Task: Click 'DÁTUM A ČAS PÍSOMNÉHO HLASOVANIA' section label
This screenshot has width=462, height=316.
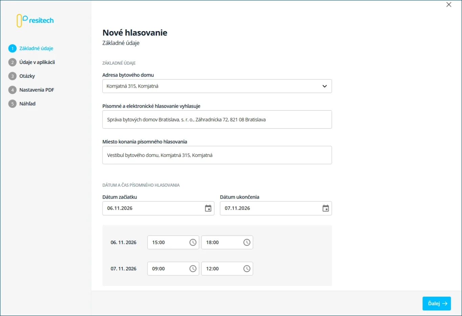Action: point(141,185)
